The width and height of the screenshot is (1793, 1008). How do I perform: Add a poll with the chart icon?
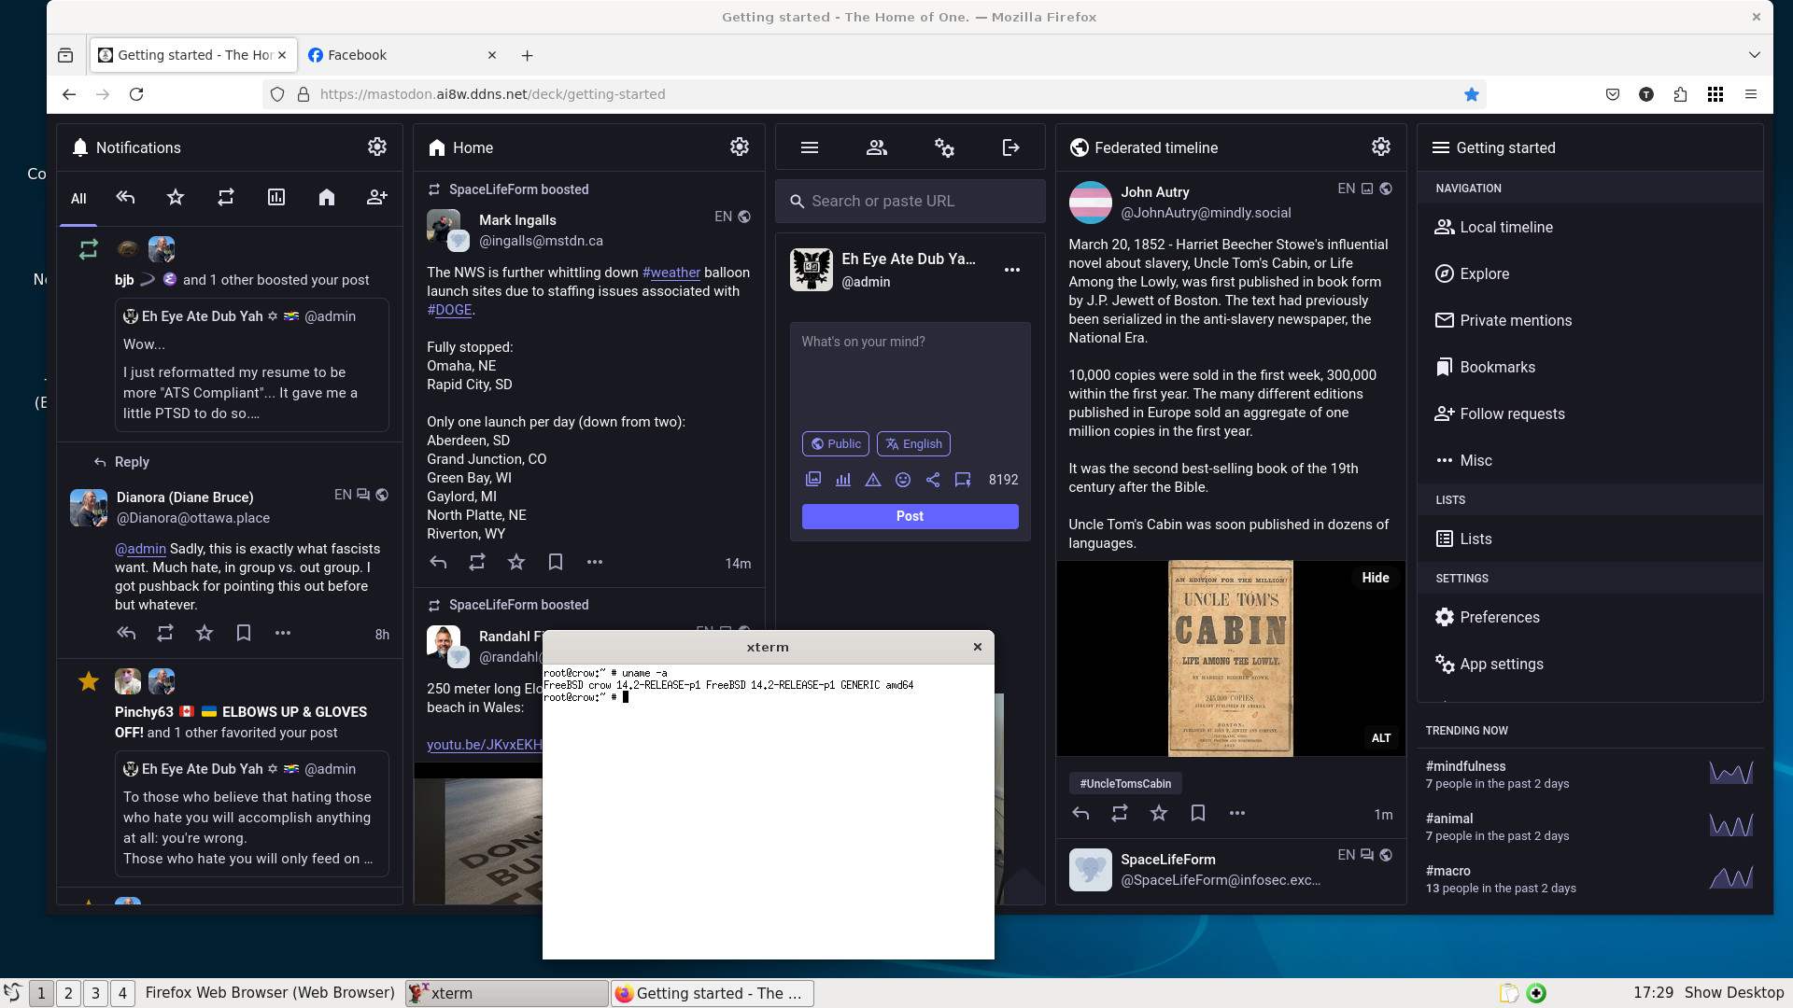pyautogui.click(x=843, y=480)
